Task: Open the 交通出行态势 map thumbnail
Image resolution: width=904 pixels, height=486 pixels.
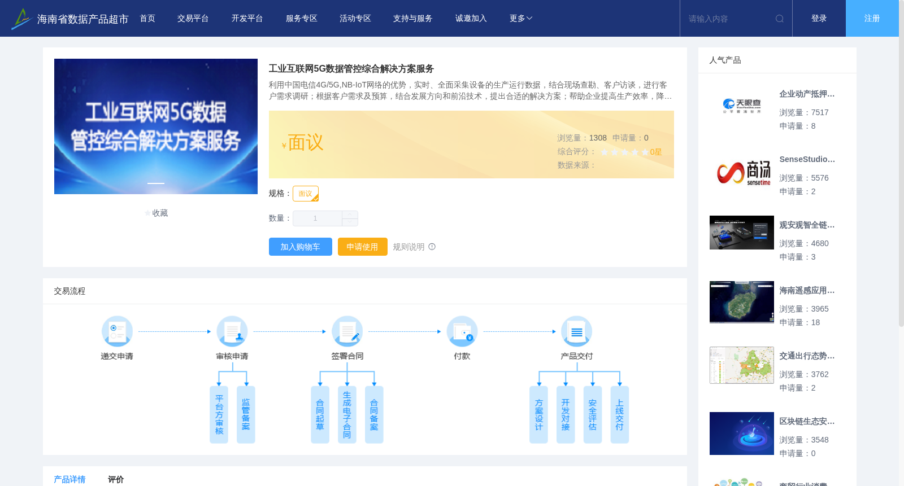Action: coord(742,365)
